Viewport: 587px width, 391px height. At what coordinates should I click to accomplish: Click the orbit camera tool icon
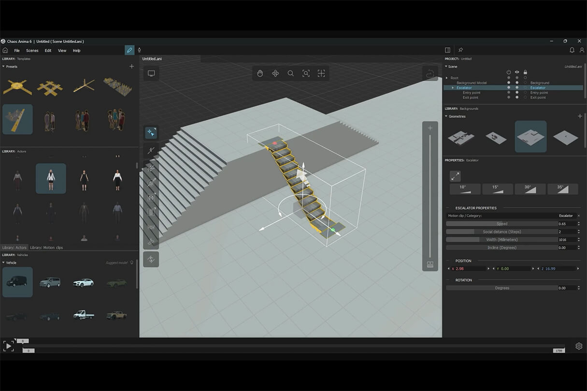tap(275, 73)
